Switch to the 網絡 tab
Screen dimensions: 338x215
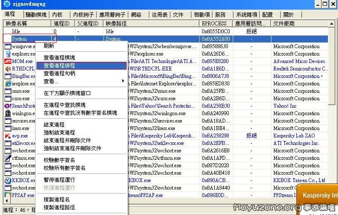pos(136,14)
